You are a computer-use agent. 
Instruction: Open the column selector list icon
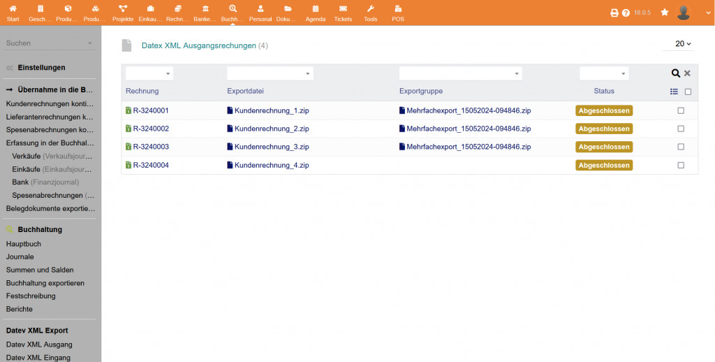tap(674, 92)
